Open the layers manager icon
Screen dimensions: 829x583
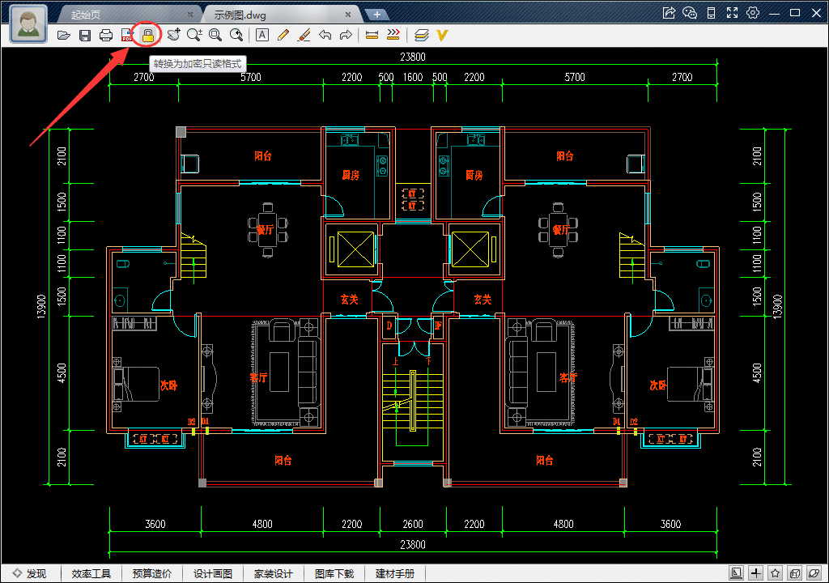(x=421, y=35)
